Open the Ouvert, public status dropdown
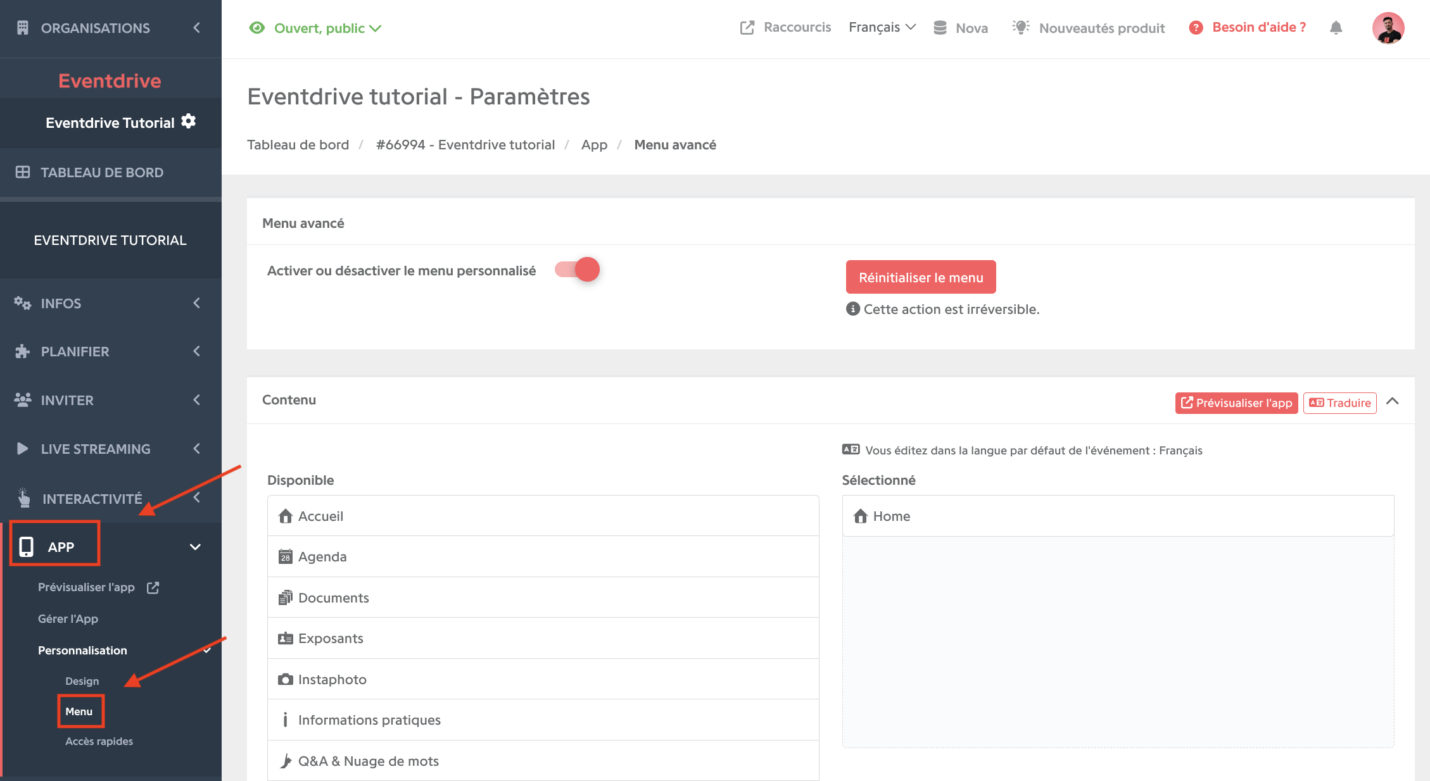This screenshot has width=1430, height=781. tap(327, 28)
